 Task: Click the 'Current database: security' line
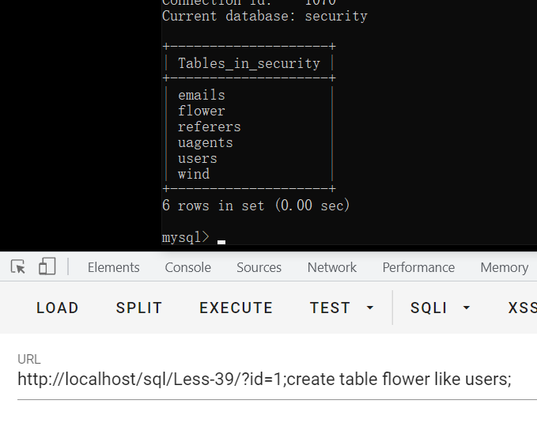(264, 16)
